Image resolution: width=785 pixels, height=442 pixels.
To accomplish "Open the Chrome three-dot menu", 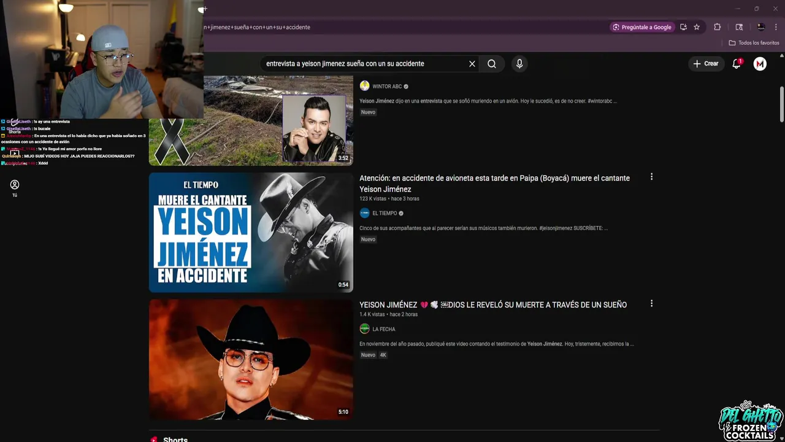I will (x=776, y=27).
